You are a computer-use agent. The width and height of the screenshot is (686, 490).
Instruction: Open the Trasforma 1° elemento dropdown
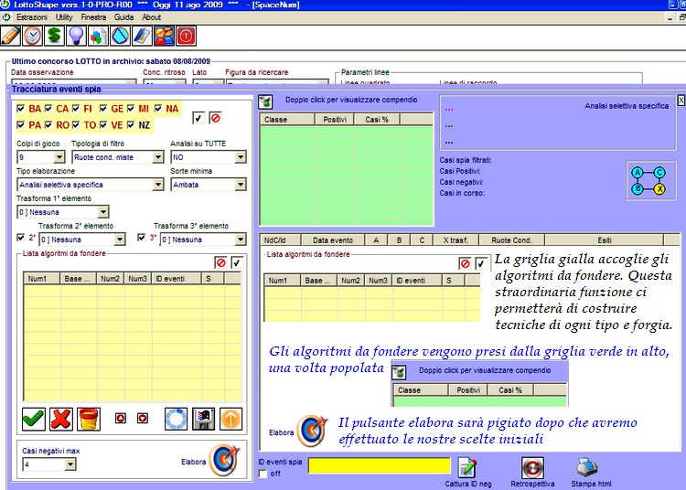click(x=102, y=212)
